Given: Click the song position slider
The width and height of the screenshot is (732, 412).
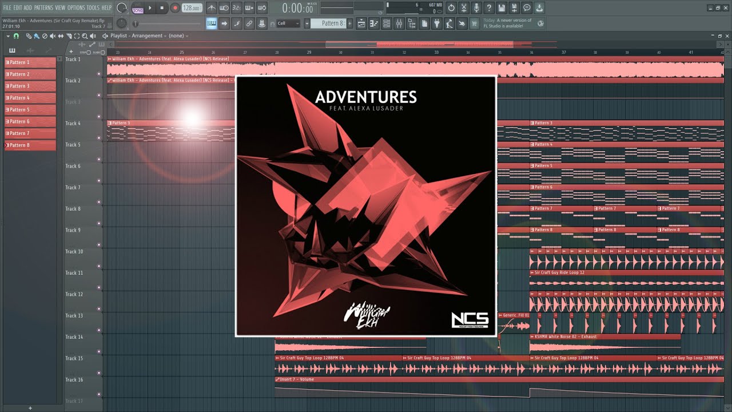Looking at the screenshot, I should 166,23.
